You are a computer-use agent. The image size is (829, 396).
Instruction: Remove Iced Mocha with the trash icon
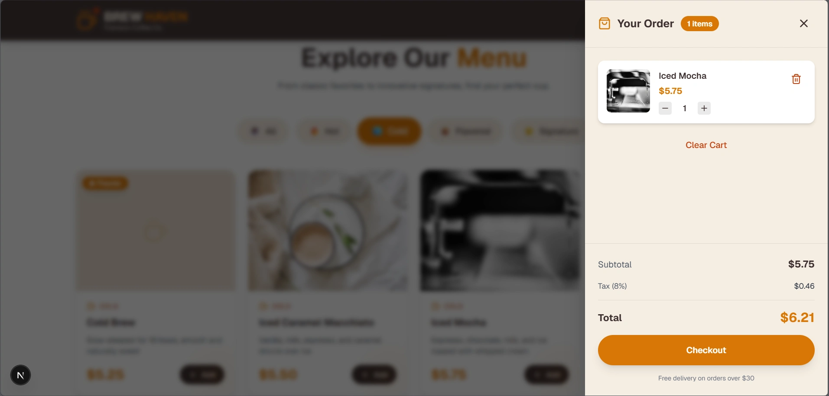point(796,79)
